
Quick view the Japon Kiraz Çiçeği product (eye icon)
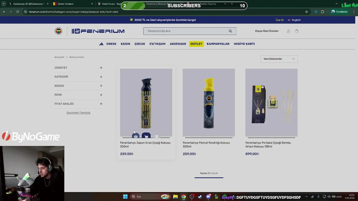click(136, 136)
